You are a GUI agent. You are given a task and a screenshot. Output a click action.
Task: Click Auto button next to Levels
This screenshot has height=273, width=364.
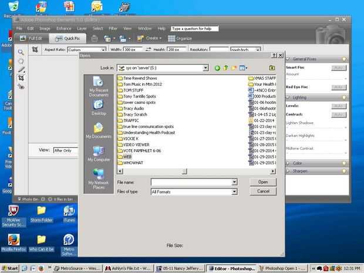339,106
